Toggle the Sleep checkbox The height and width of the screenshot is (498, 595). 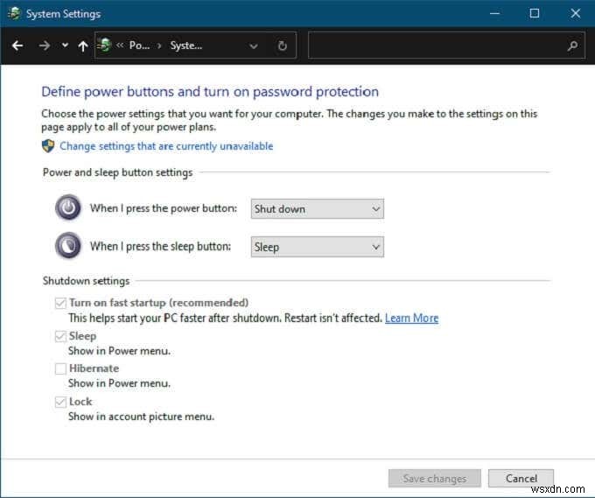60,336
